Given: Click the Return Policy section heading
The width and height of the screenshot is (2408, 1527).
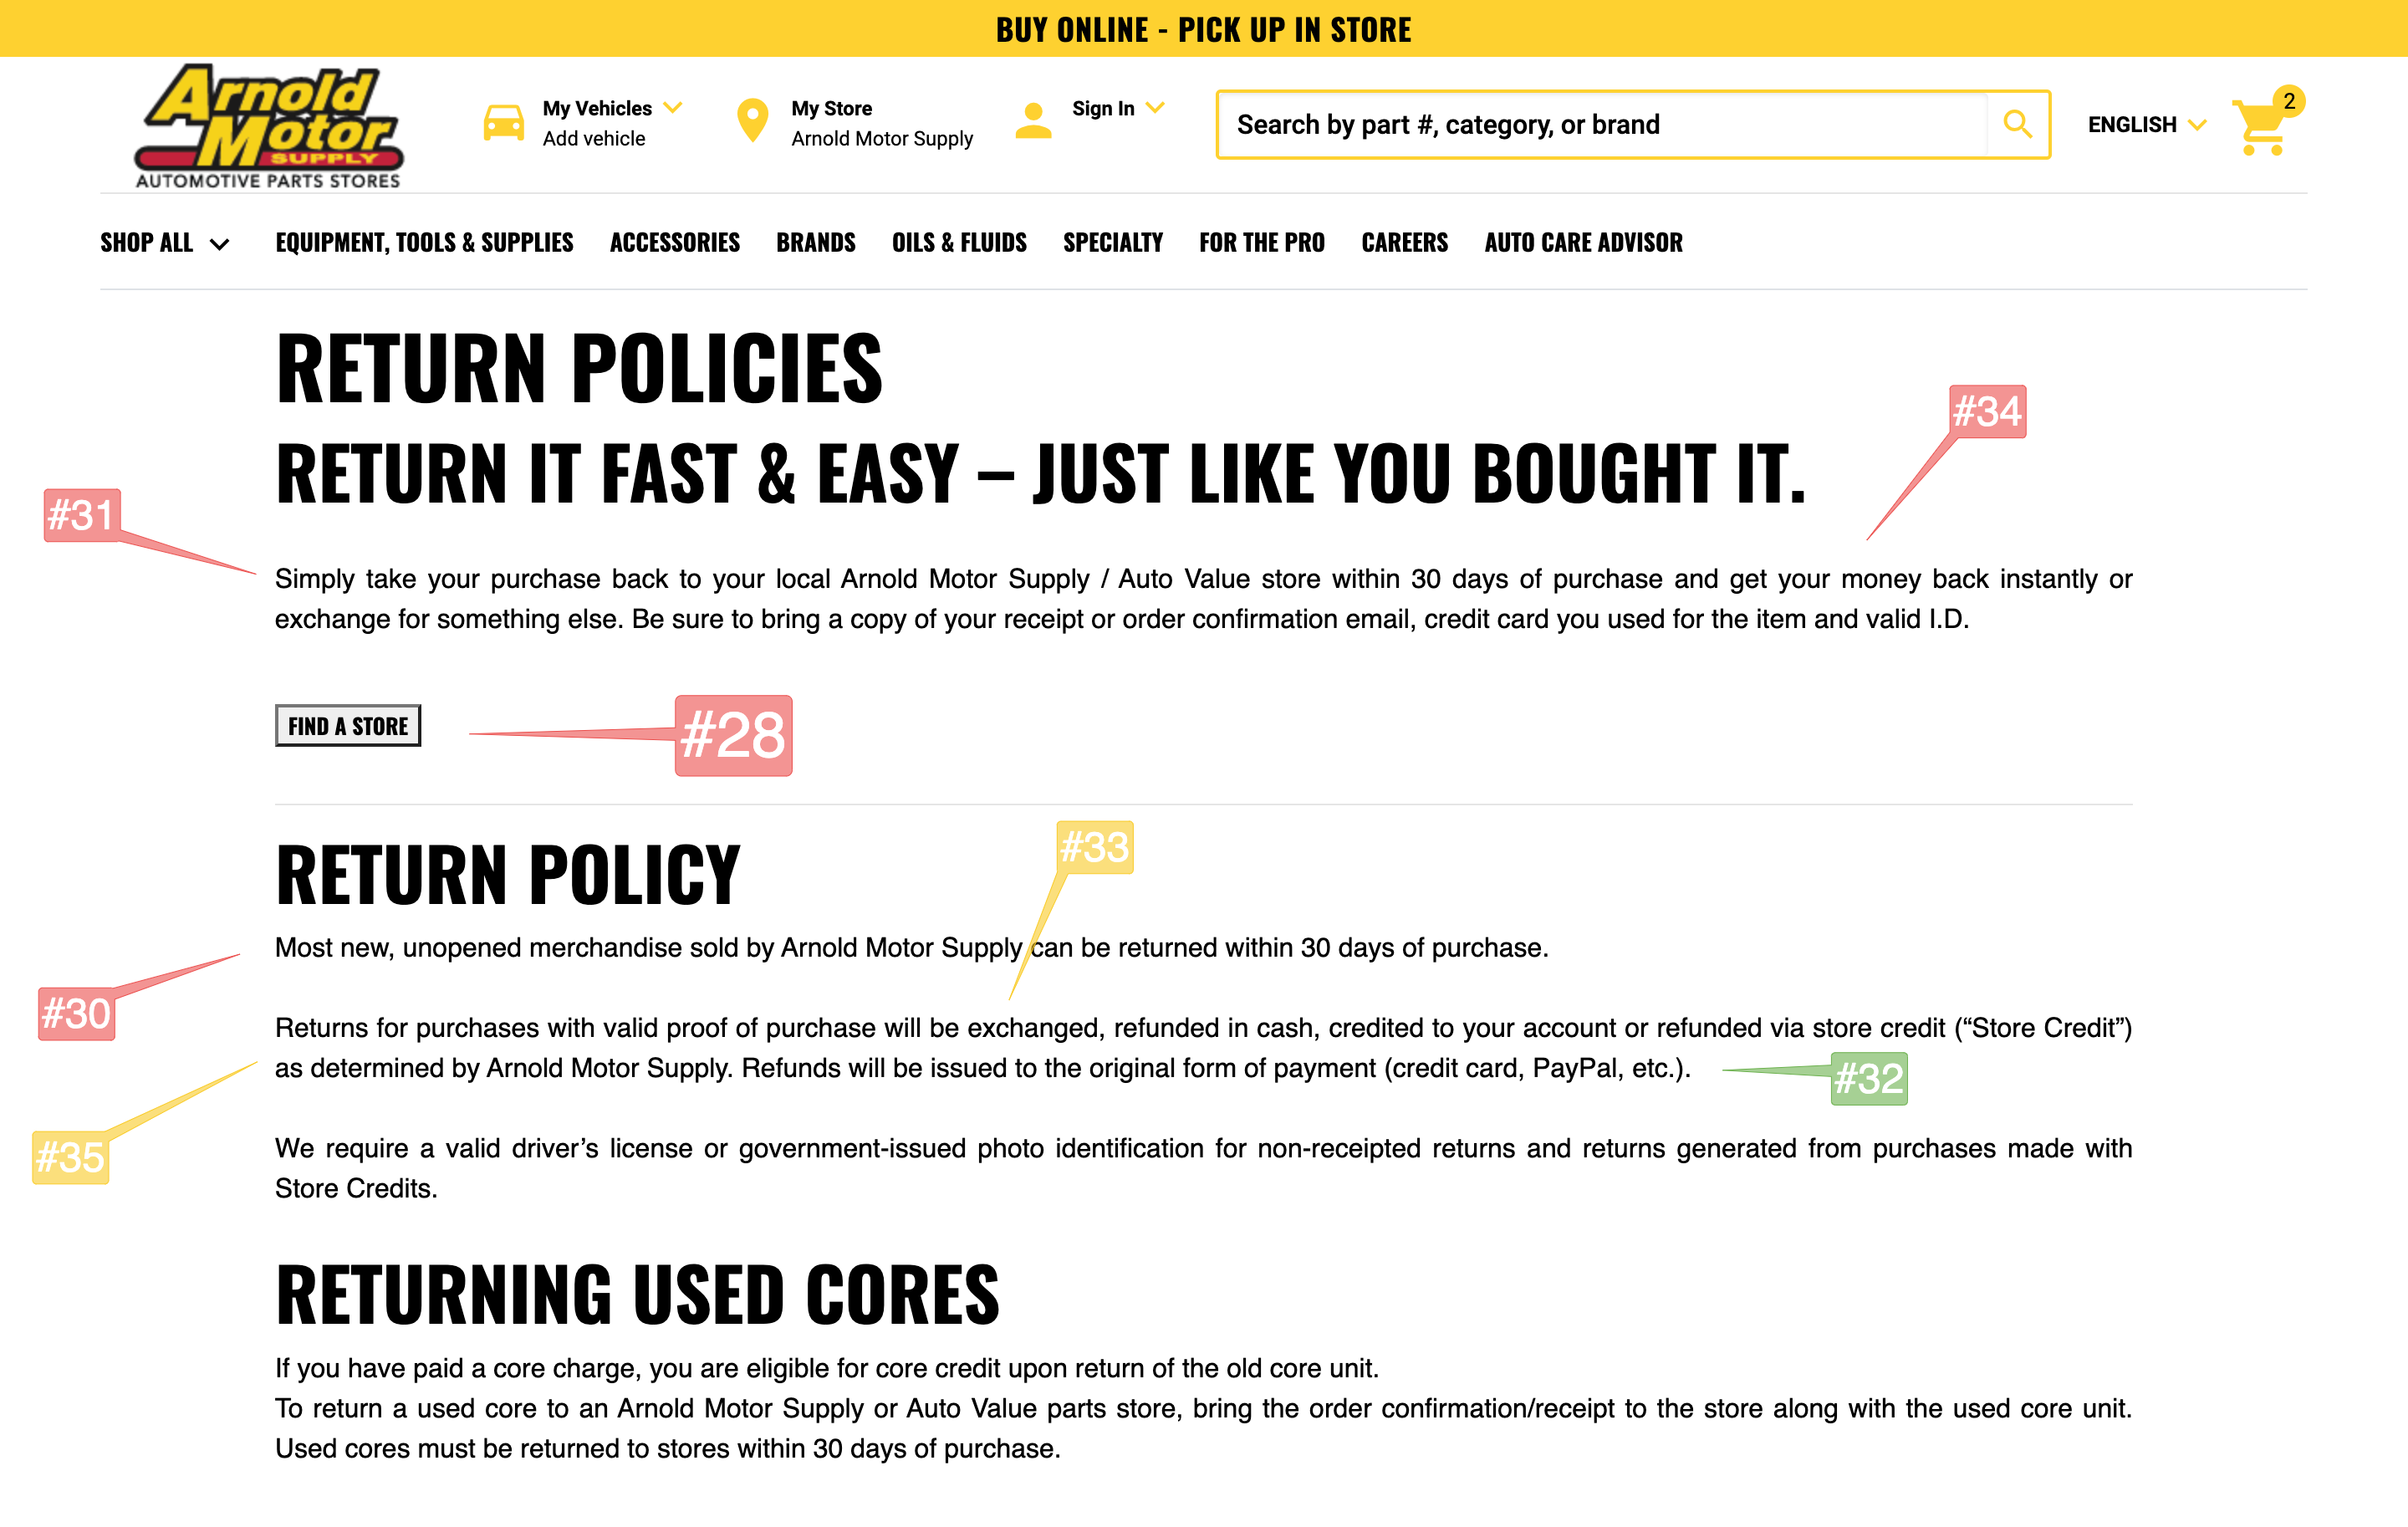Looking at the screenshot, I should tap(508, 875).
